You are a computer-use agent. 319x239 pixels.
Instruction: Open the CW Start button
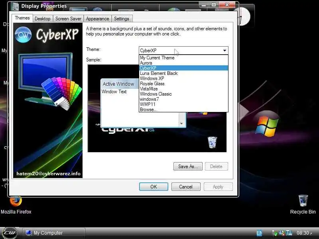9,233
